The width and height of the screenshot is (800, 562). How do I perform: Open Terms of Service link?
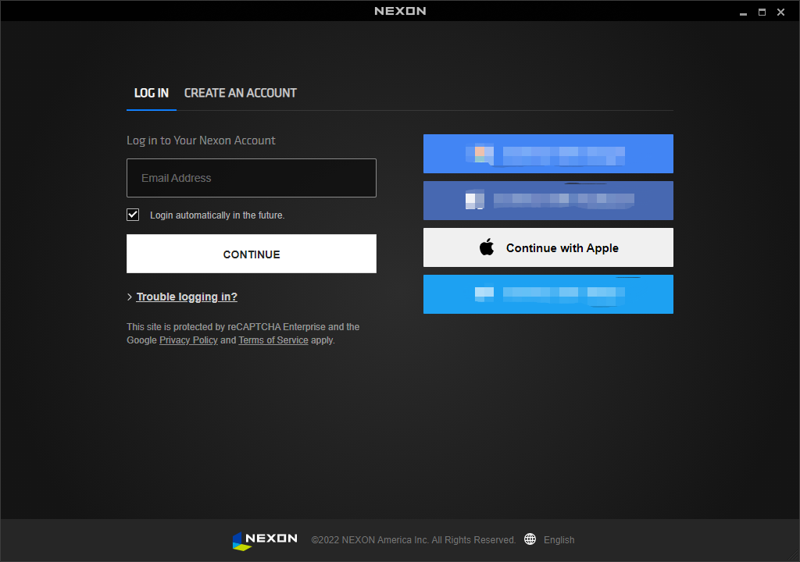(x=273, y=340)
